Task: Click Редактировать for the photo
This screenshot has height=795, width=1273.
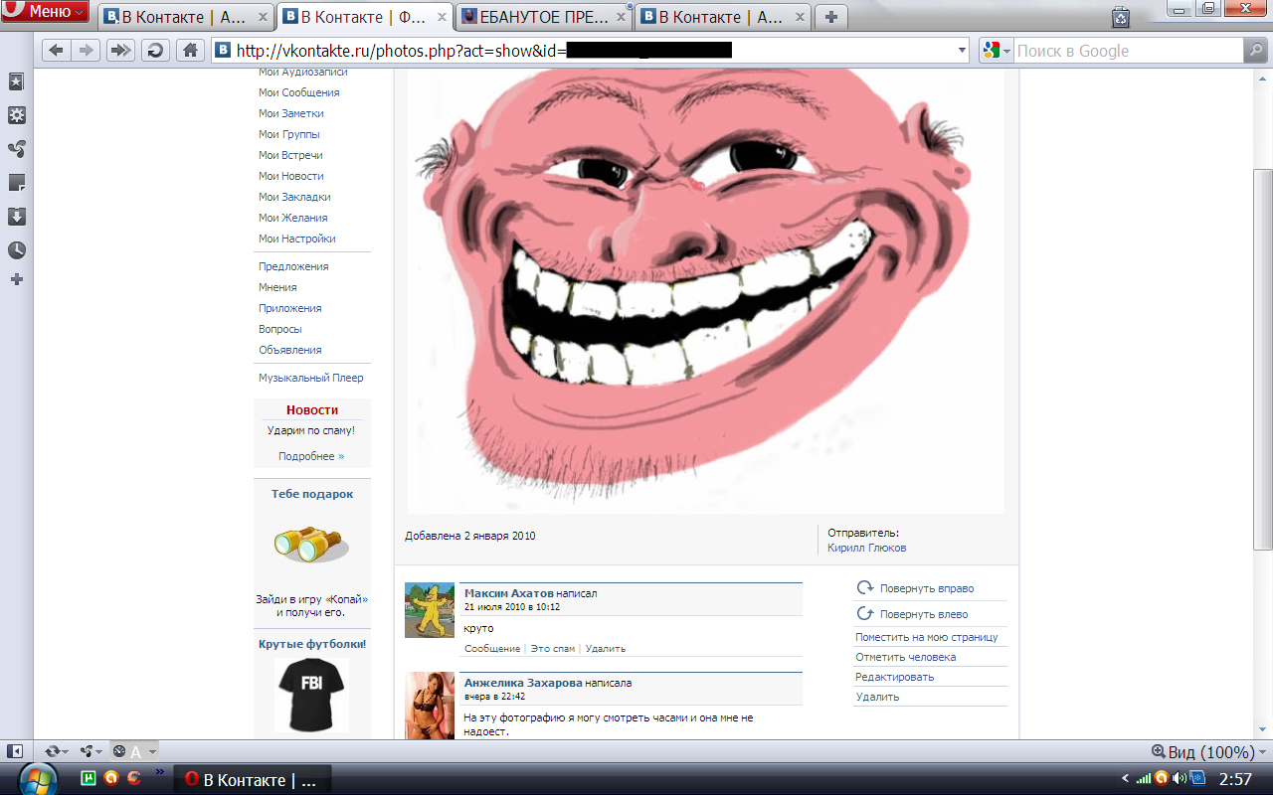Action: (x=895, y=677)
